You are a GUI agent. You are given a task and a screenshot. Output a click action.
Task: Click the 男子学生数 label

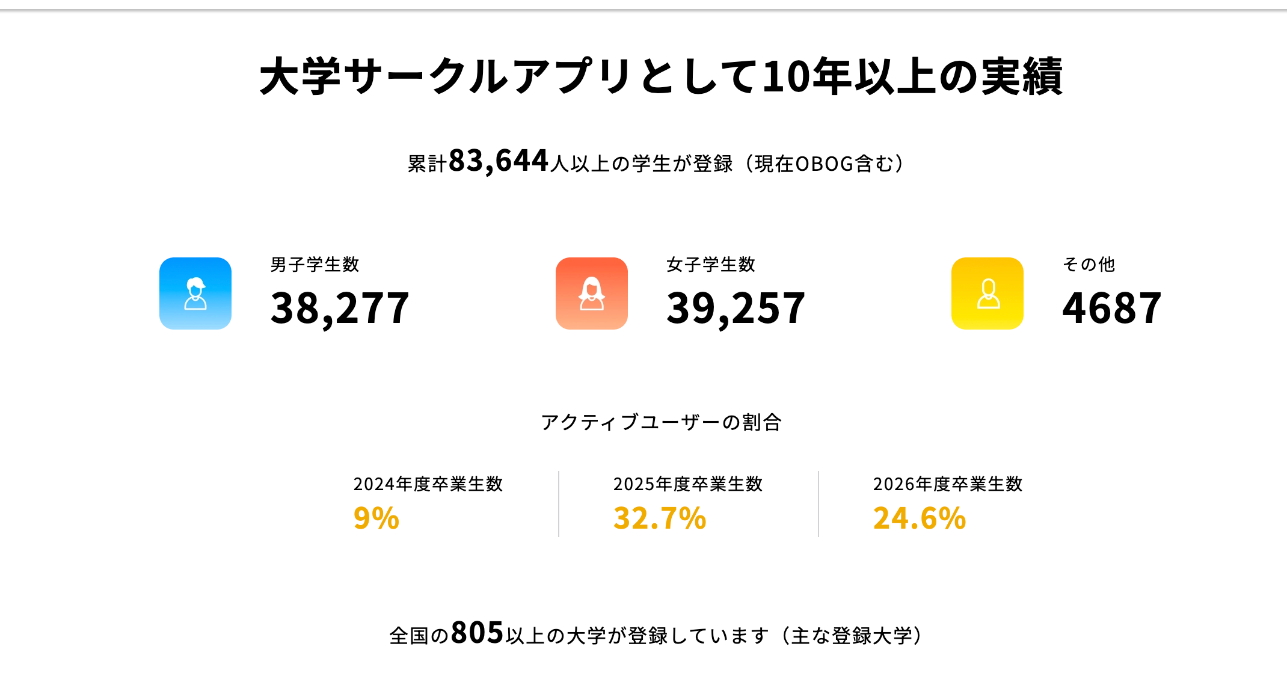point(315,265)
